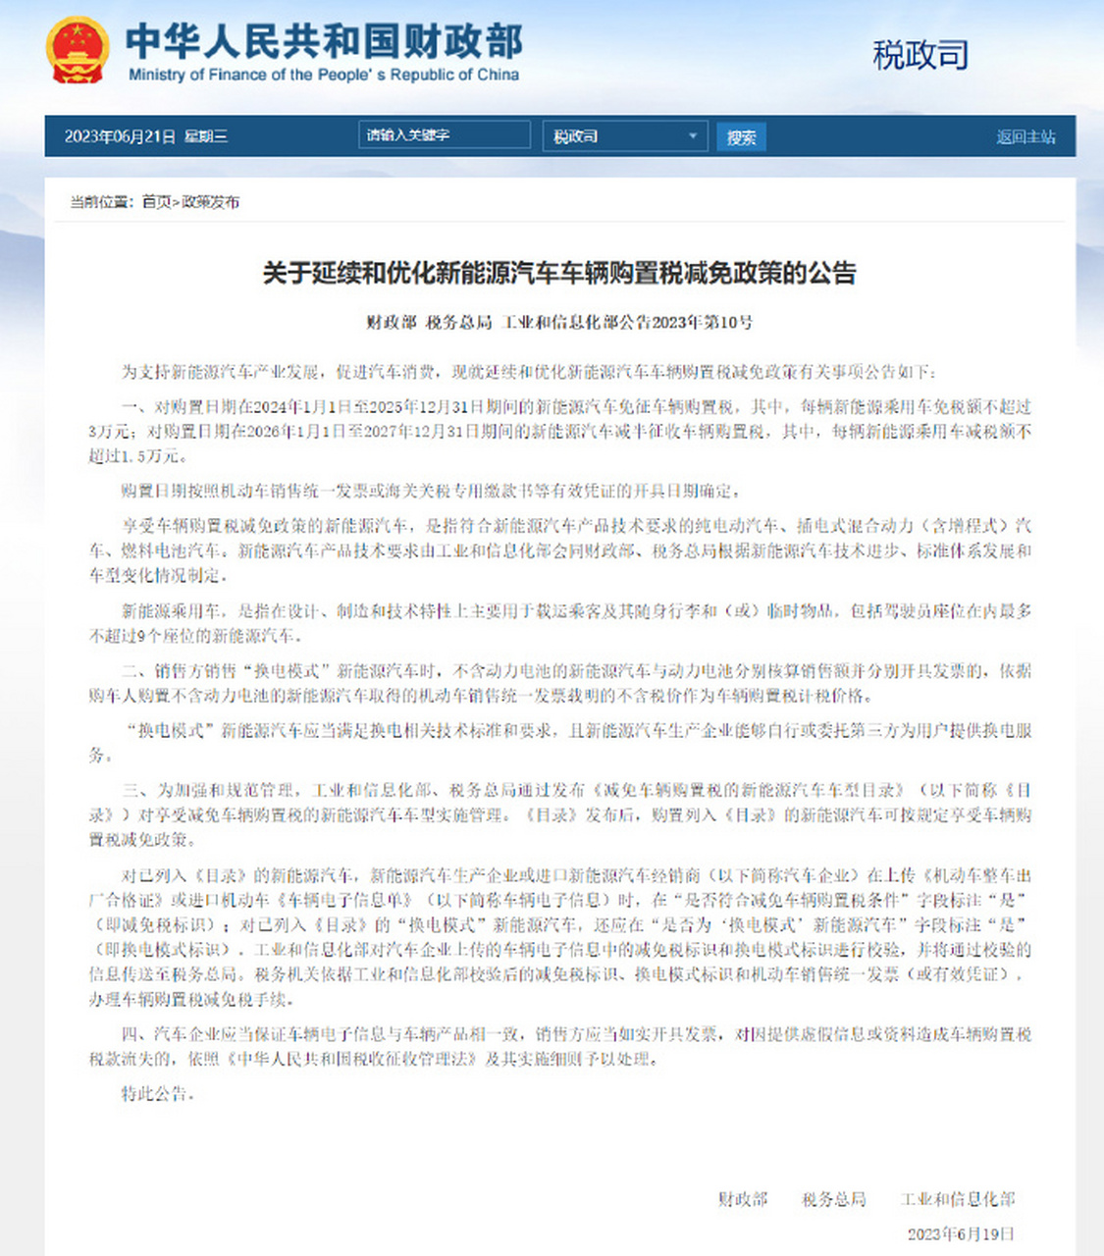The height and width of the screenshot is (1256, 1104).
Task: Click the 工业和信息化部 signature at bottom
Action: click(958, 1199)
